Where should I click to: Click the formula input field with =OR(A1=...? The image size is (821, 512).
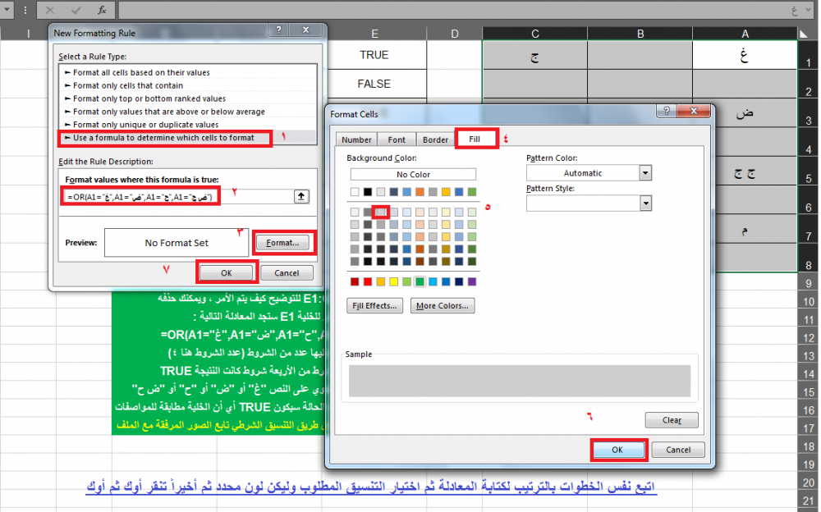point(178,197)
